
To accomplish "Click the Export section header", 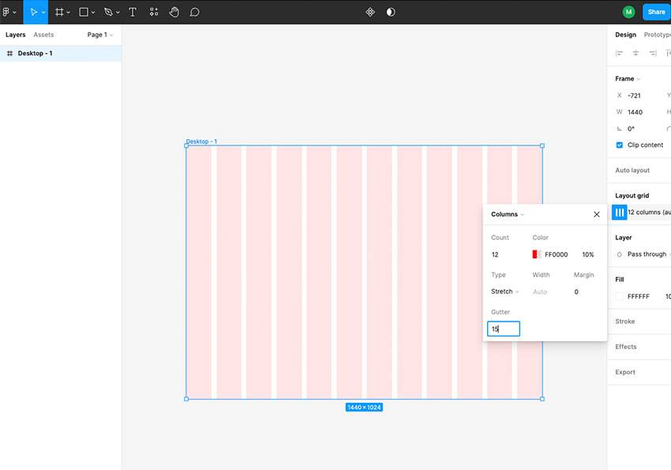I will click(x=624, y=372).
